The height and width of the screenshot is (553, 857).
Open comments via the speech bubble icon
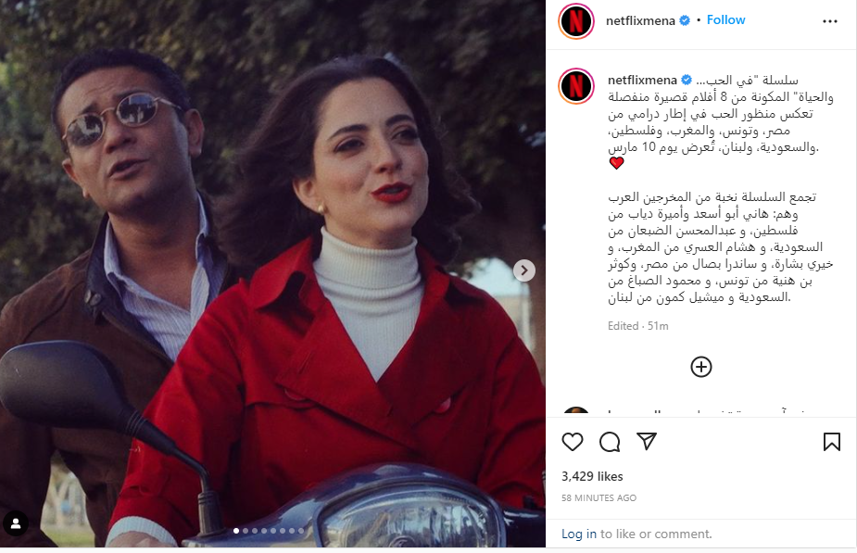click(610, 442)
